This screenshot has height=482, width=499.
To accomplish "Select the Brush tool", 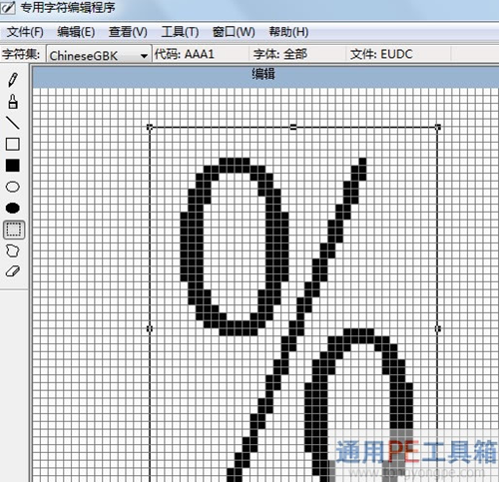I will pyautogui.click(x=13, y=102).
